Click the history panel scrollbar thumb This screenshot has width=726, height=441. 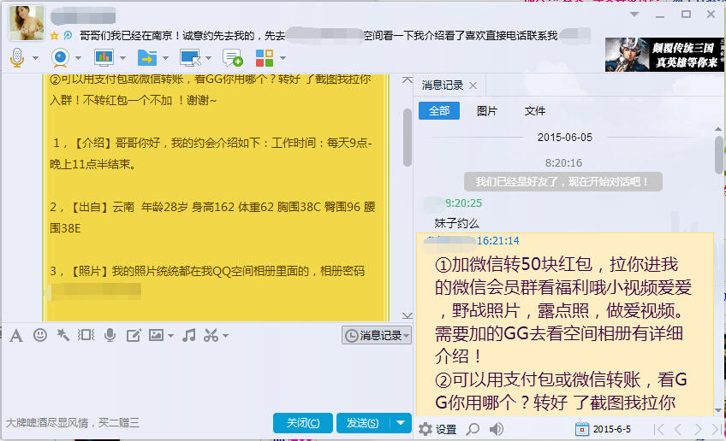720,155
